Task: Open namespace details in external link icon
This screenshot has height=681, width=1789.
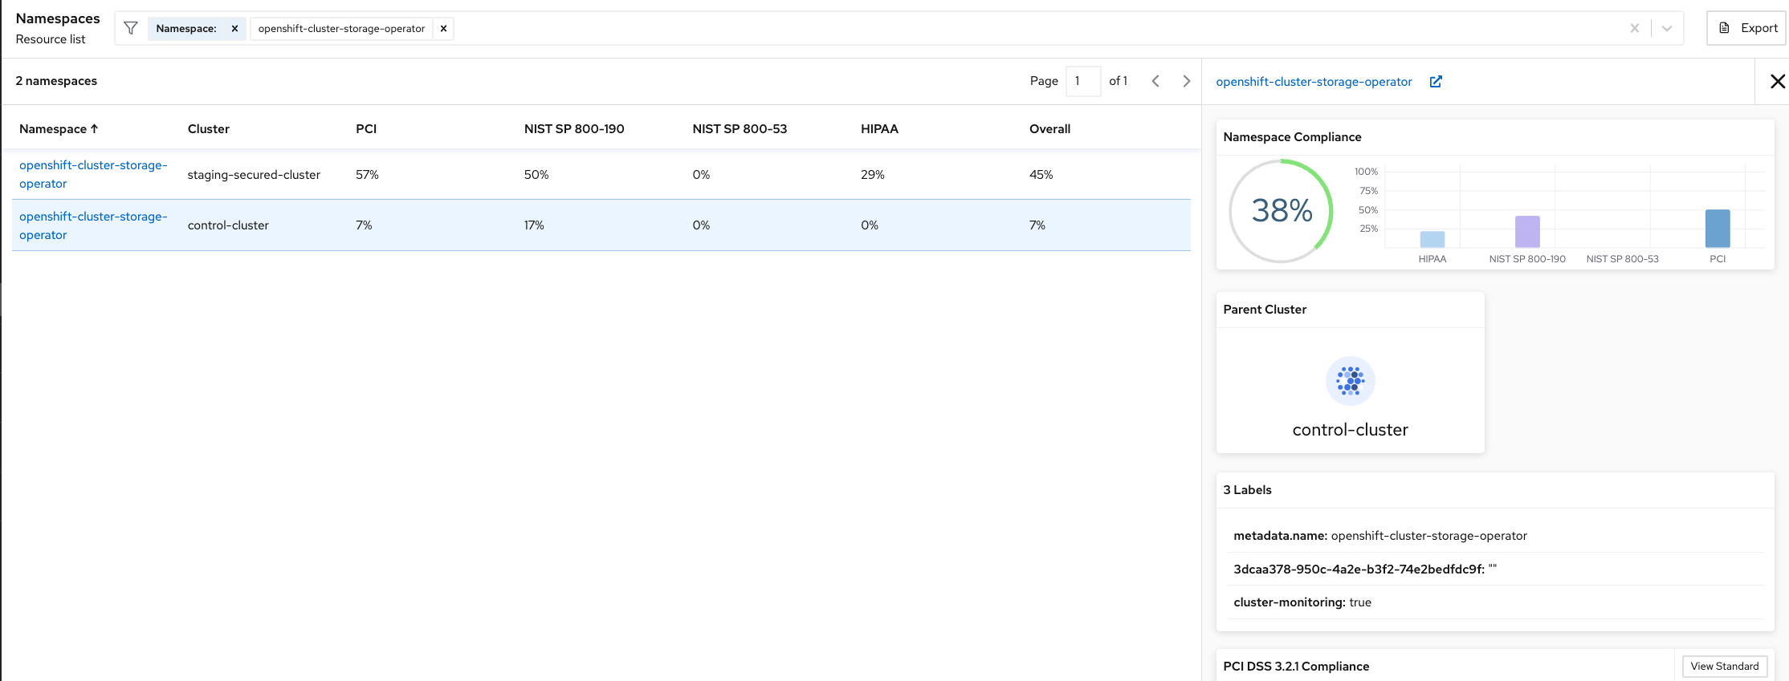Action: click(x=1436, y=82)
